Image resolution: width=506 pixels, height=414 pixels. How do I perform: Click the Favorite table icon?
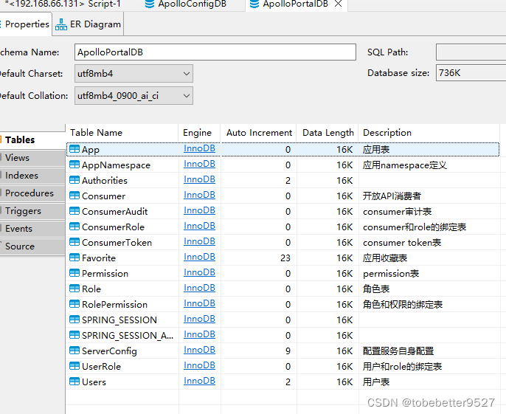pyautogui.click(x=74, y=258)
